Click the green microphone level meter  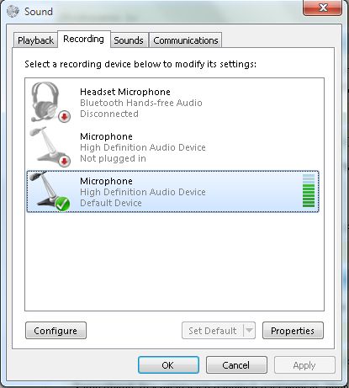click(309, 191)
